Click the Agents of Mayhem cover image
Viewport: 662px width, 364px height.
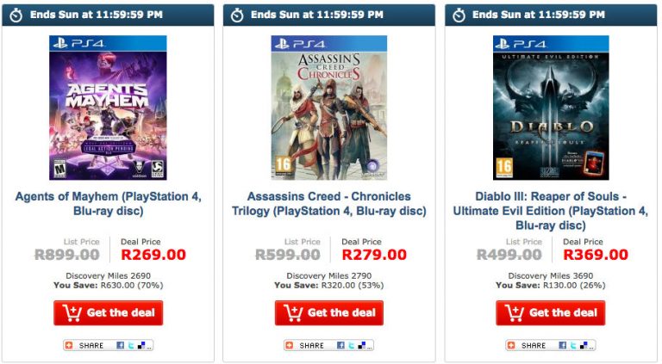tap(108, 108)
